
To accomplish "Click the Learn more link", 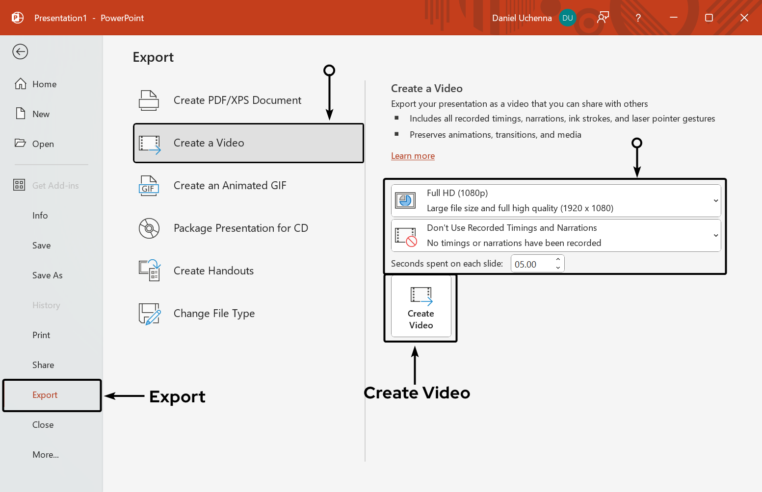I will coord(413,155).
